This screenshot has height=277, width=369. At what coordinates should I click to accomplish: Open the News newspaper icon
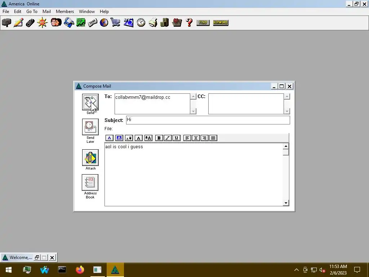pos(92,23)
